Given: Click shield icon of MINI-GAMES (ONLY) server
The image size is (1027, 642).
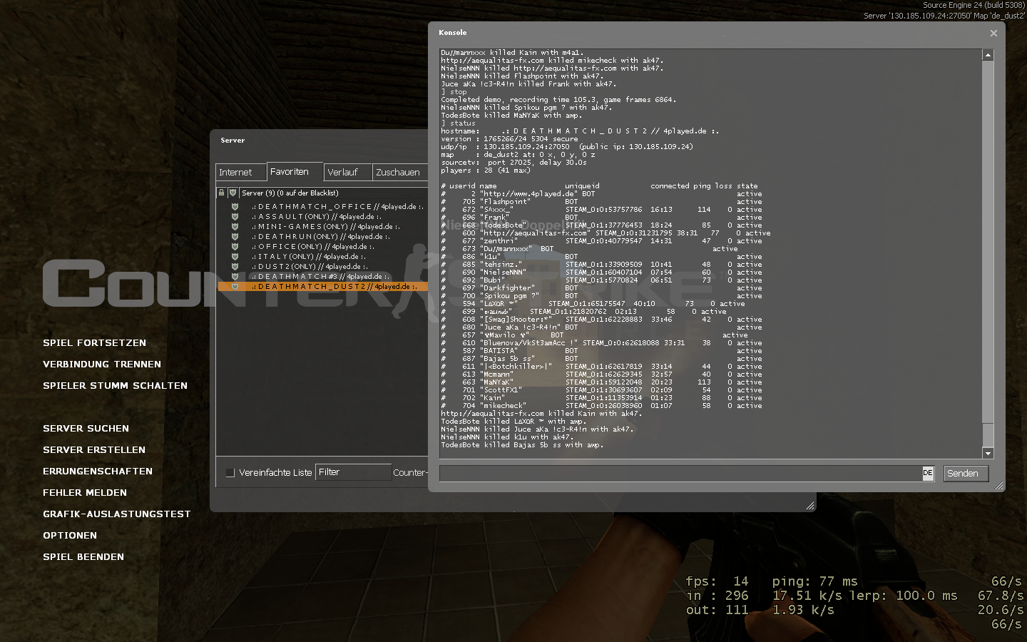Looking at the screenshot, I should point(235,227).
